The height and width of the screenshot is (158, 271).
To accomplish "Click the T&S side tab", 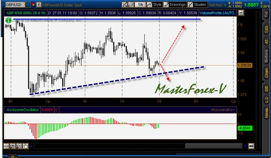I will (266, 30).
